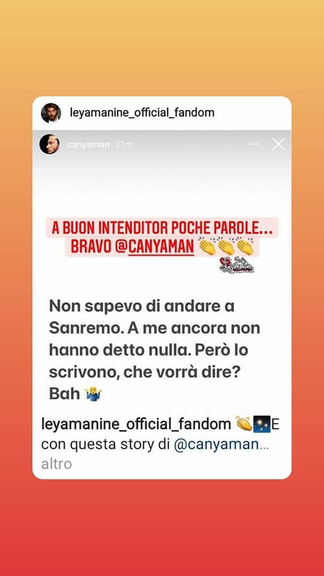
Task: Tap the clapping emoji in the caption
Action: click(x=244, y=424)
